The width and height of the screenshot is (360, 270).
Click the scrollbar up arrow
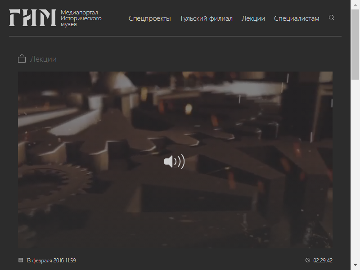[x=355, y=4]
